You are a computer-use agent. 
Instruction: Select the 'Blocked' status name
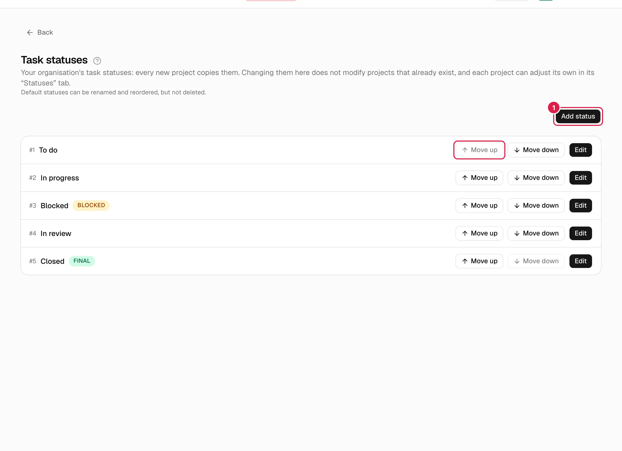pos(54,206)
